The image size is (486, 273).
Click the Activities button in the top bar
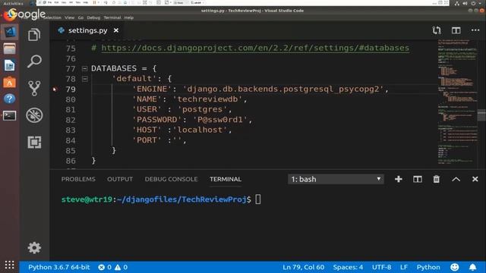click(13, 3)
